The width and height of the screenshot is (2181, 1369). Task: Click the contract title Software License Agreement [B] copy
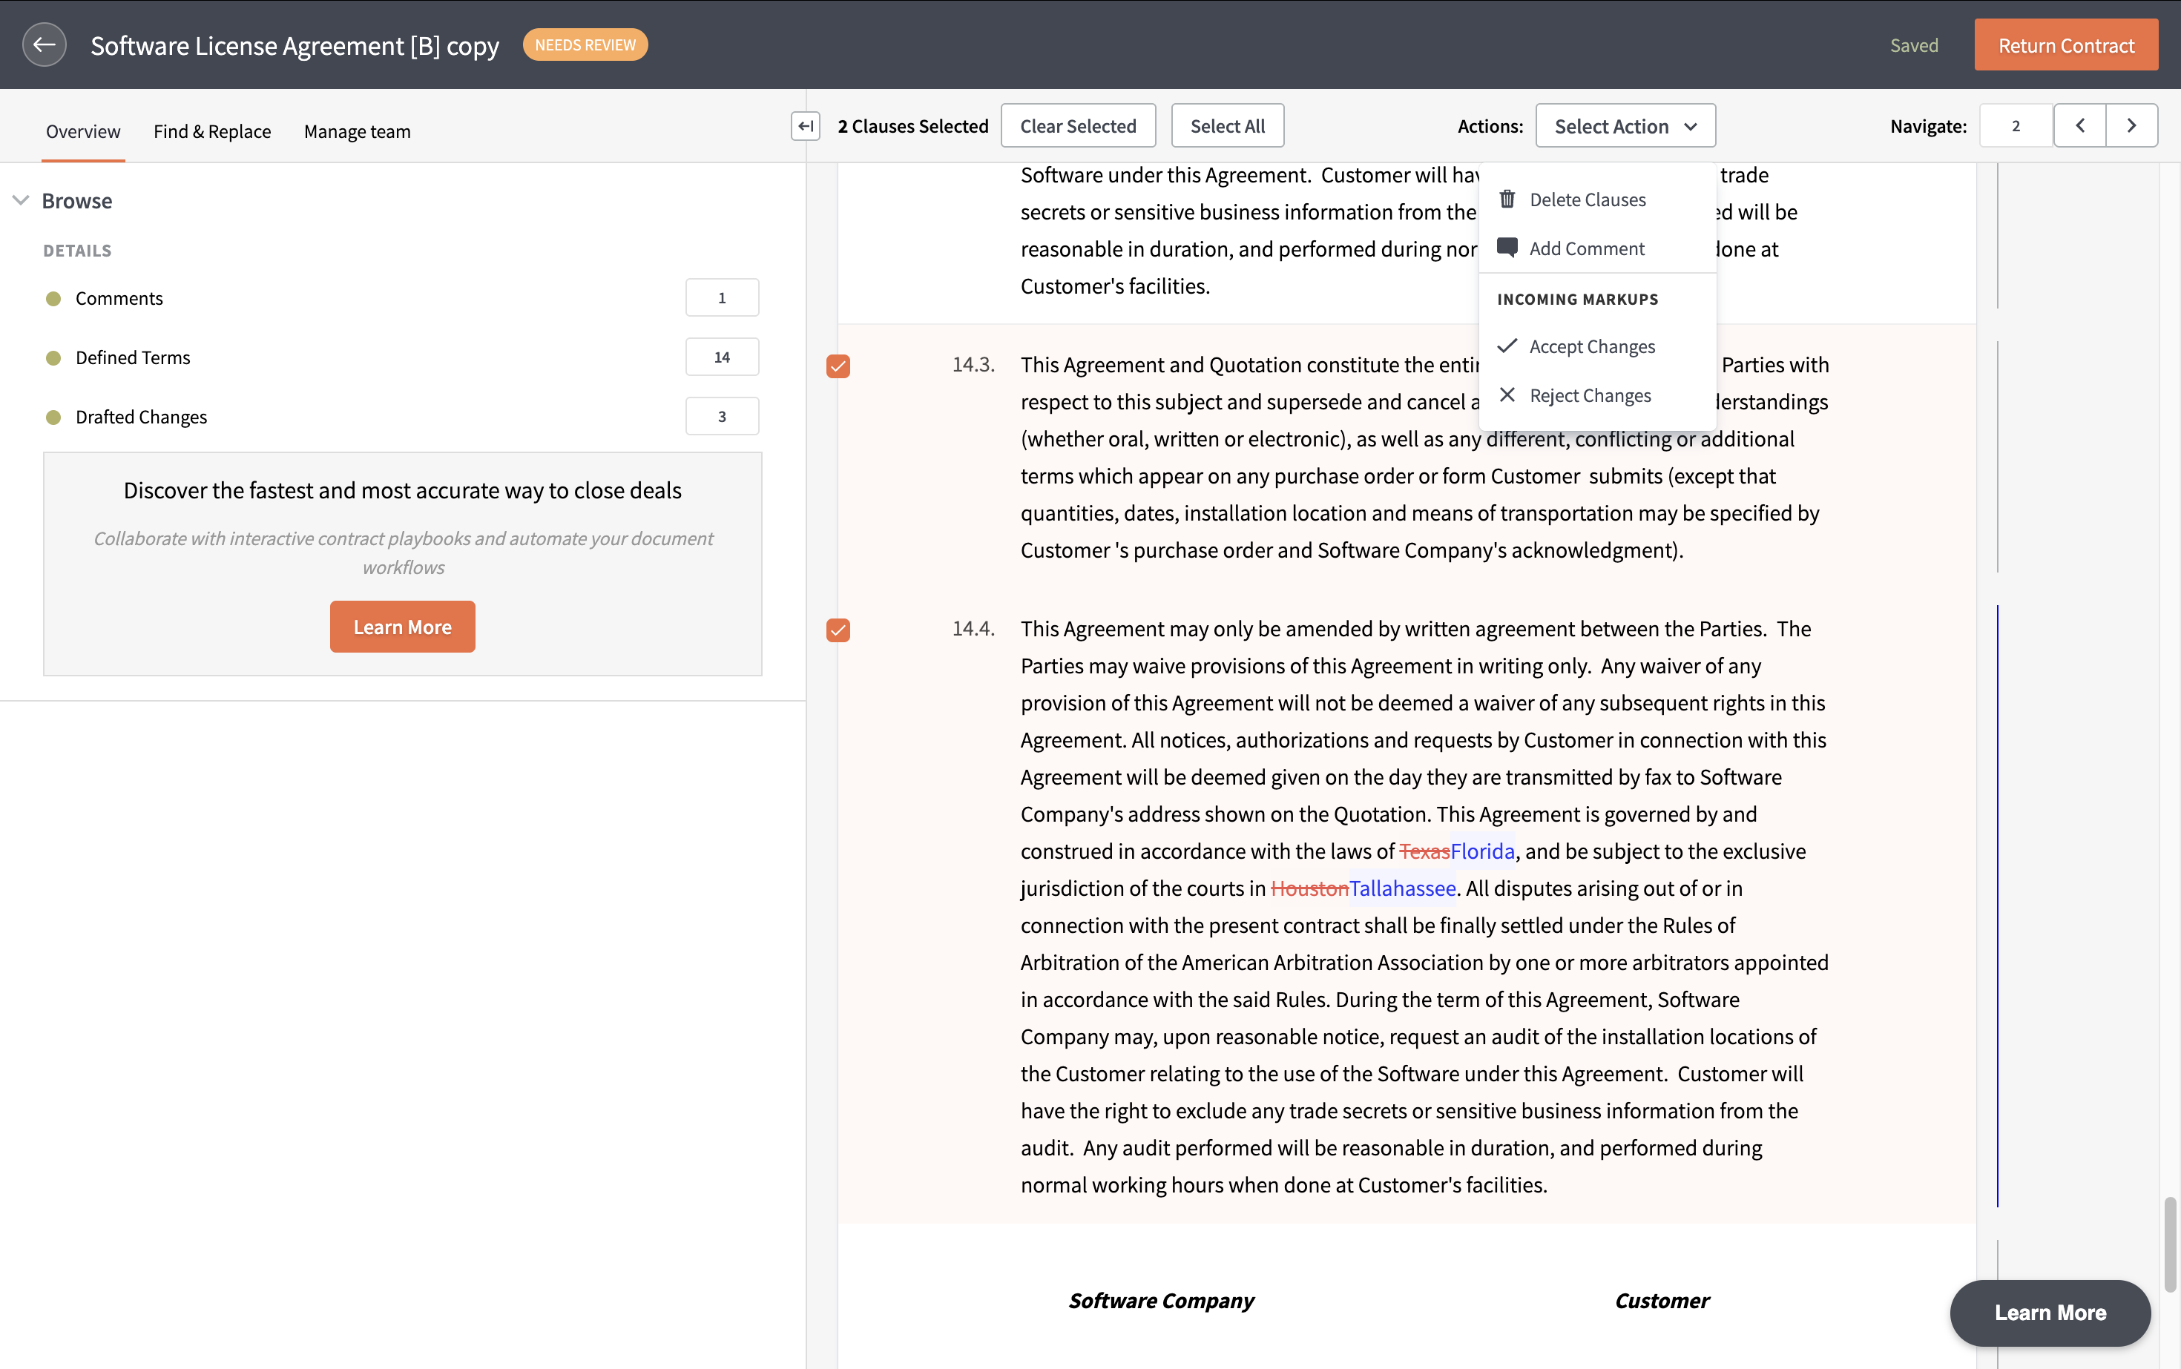tap(295, 45)
